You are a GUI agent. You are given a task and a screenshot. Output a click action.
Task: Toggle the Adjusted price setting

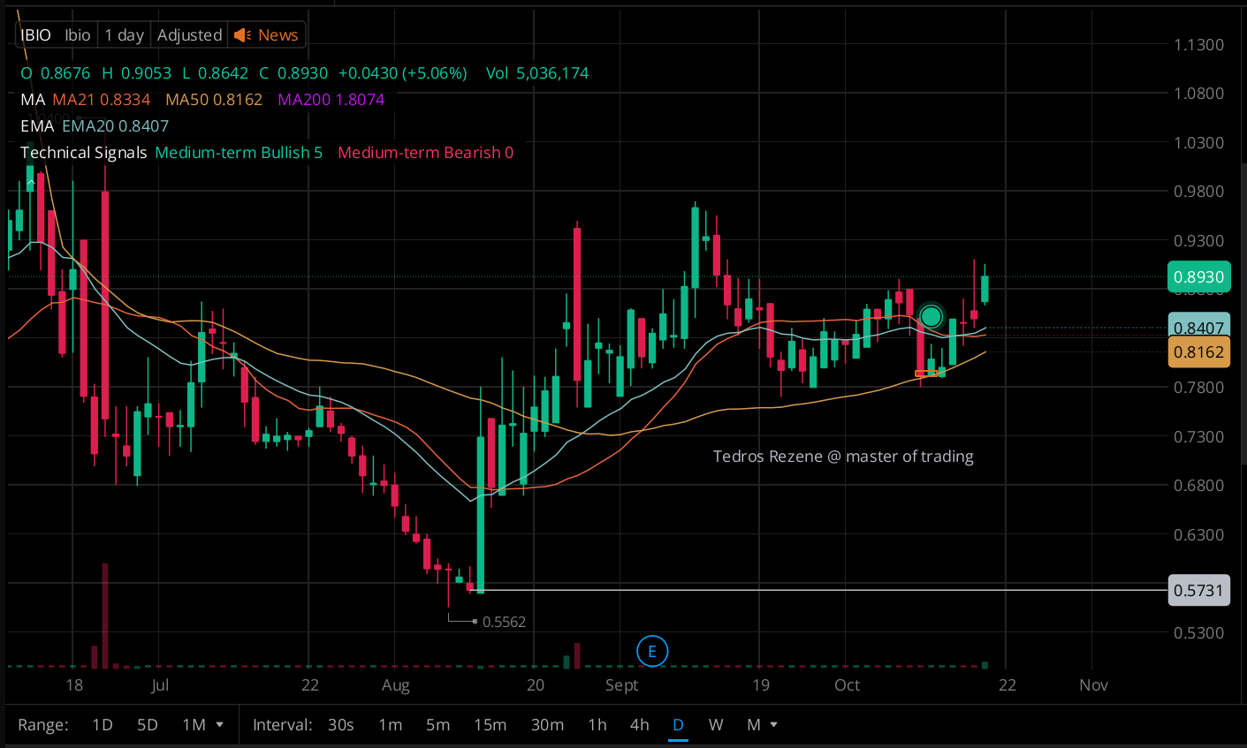(189, 35)
